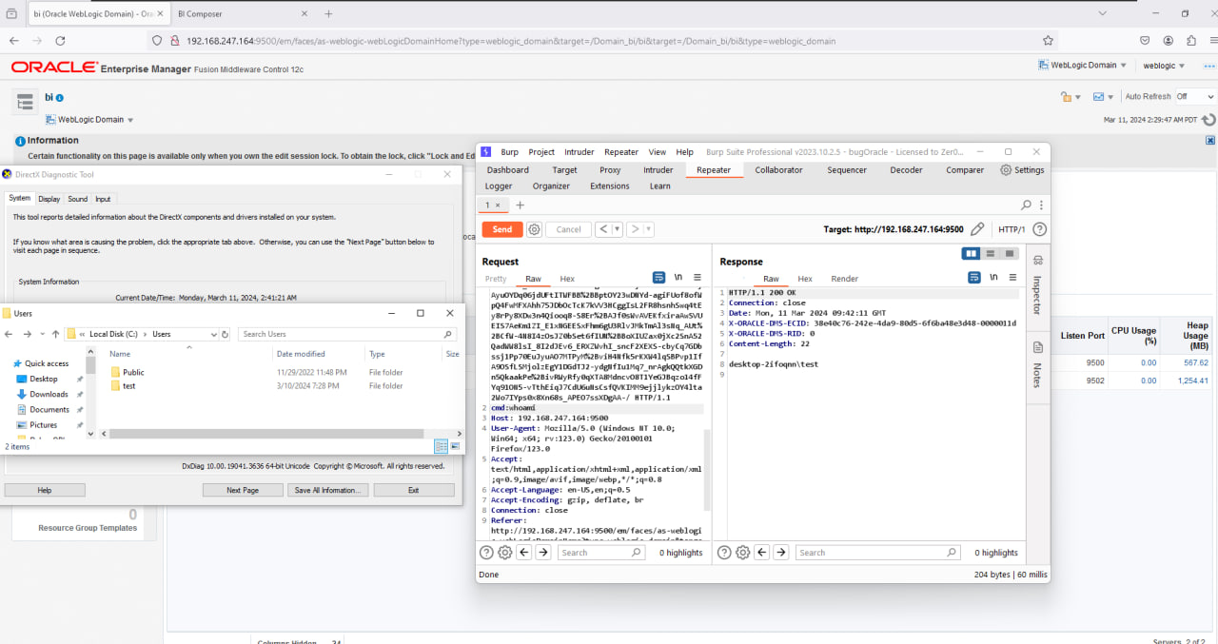Toggle non-printable characters \n in Request
The image size is (1218, 644).
click(x=678, y=278)
